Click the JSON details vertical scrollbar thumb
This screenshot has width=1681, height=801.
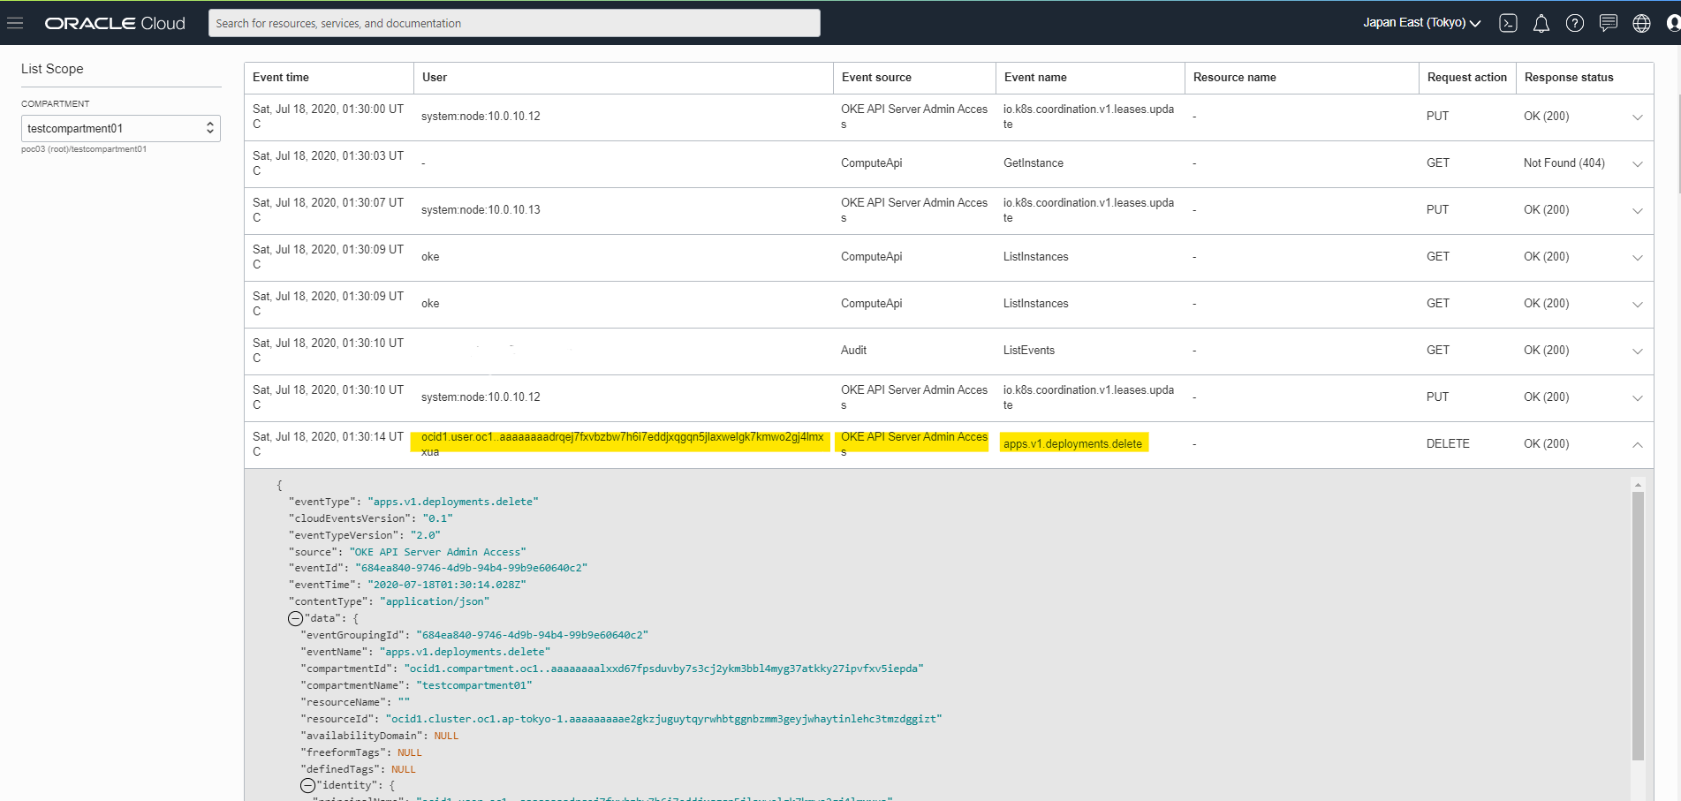1638,625
